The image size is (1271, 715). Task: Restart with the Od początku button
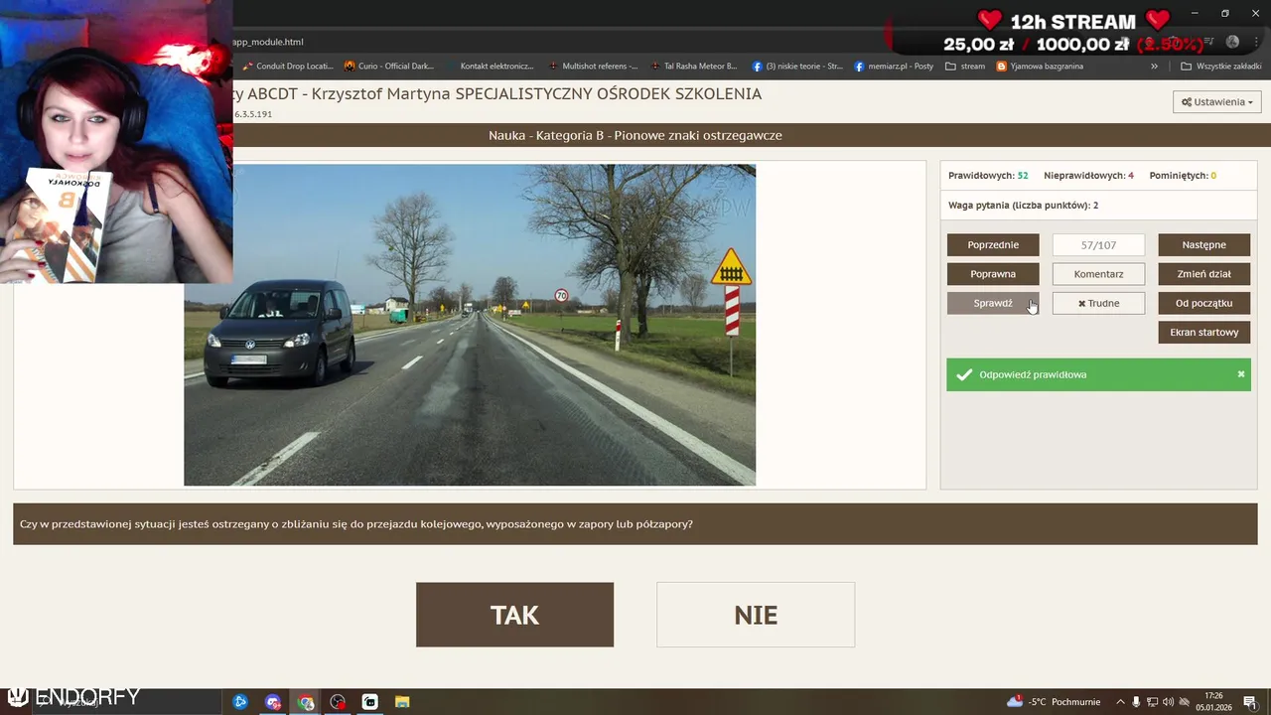tap(1203, 303)
